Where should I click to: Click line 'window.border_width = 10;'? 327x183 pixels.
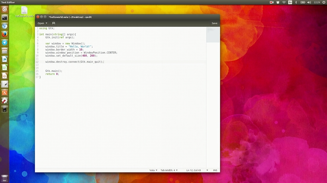coord(64,50)
